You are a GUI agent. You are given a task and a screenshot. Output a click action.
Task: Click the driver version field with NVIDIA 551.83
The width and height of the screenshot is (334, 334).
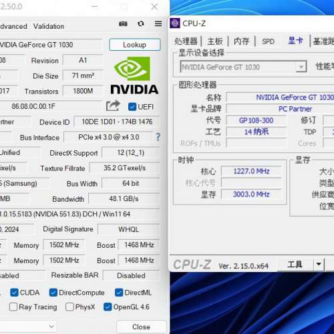point(79,214)
